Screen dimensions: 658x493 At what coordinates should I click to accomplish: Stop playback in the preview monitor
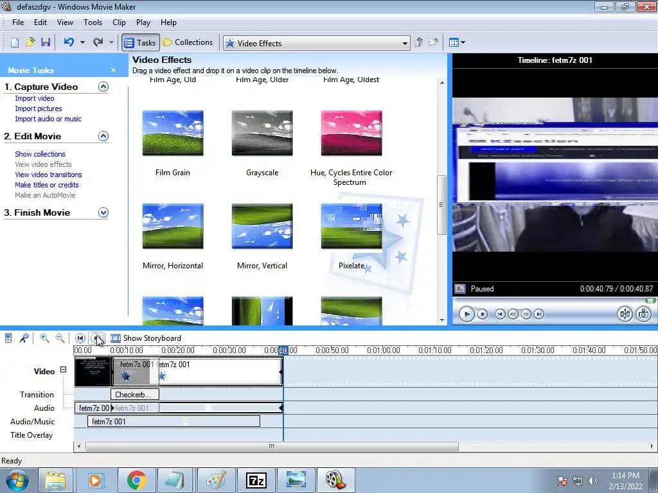[483, 314]
